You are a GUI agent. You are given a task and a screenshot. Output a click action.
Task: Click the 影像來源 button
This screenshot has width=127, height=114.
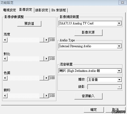pos(88,32)
